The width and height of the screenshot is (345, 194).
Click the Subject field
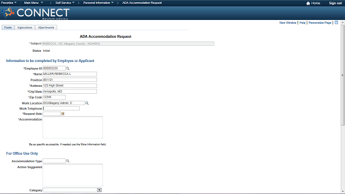pos(128,44)
